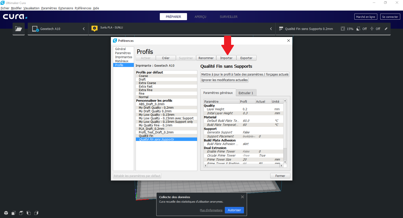The width and height of the screenshot is (403, 218).
Task: Go to the APERÇU stage
Action: click(x=200, y=17)
